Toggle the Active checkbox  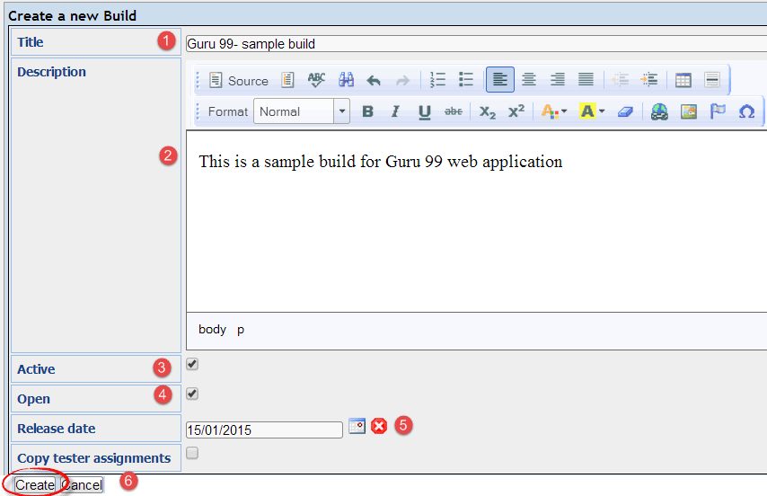(x=192, y=364)
